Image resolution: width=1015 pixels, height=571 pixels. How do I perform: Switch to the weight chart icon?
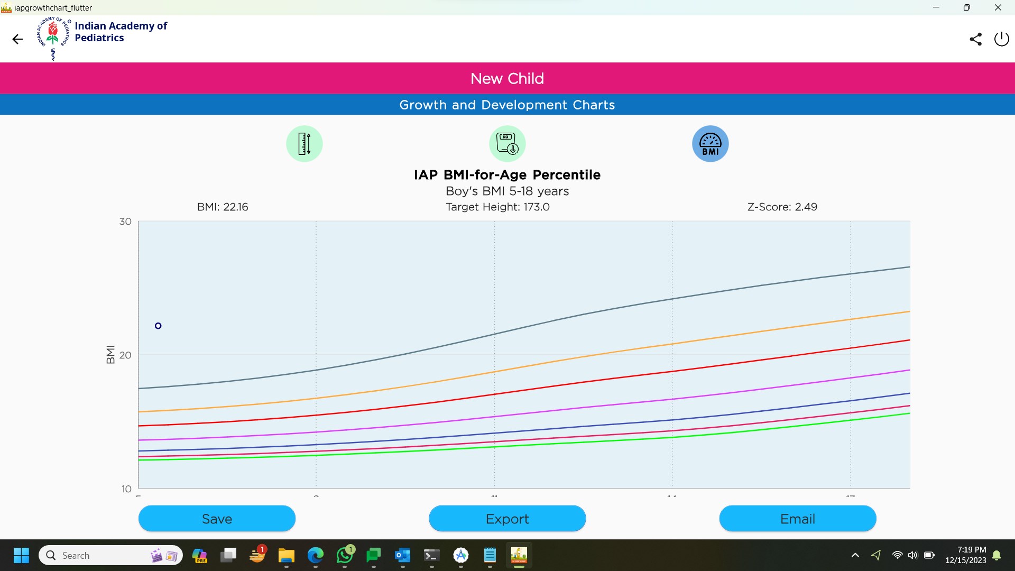[x=508, y=144]
